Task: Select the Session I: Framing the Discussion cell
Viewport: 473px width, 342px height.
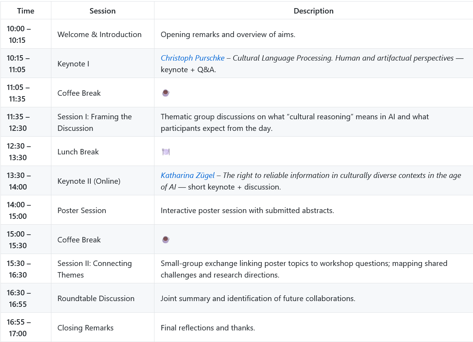Action: coord(95,122)
